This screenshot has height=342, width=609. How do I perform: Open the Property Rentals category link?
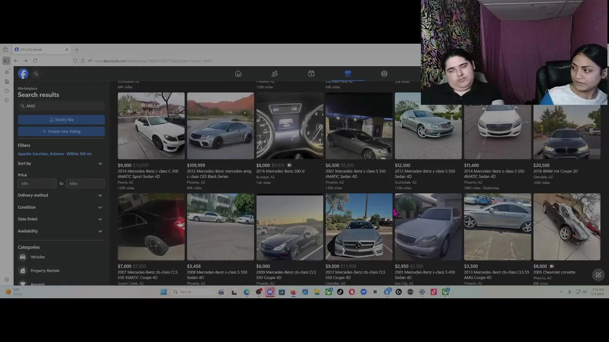tap(45, 271)
